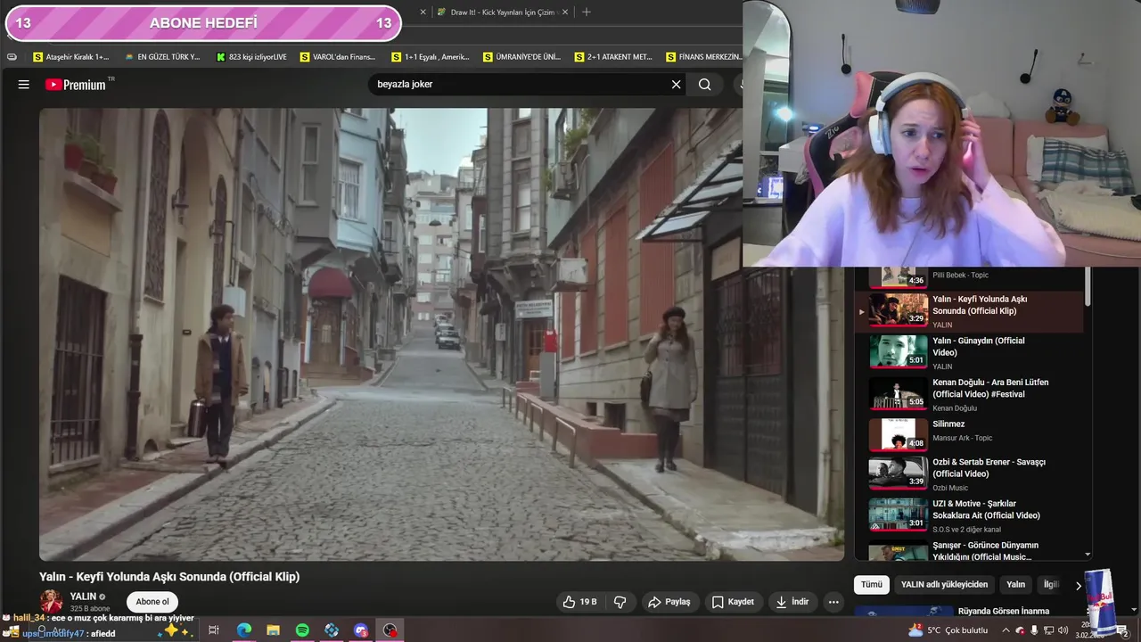Image resolution: width=1141 pixels, height=642 pixels.
Task: Open the 1+1 Eşyalı , Americ... bookmark
Action: 430,57
